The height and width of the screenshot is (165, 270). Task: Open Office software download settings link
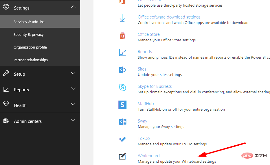(169, 17)
